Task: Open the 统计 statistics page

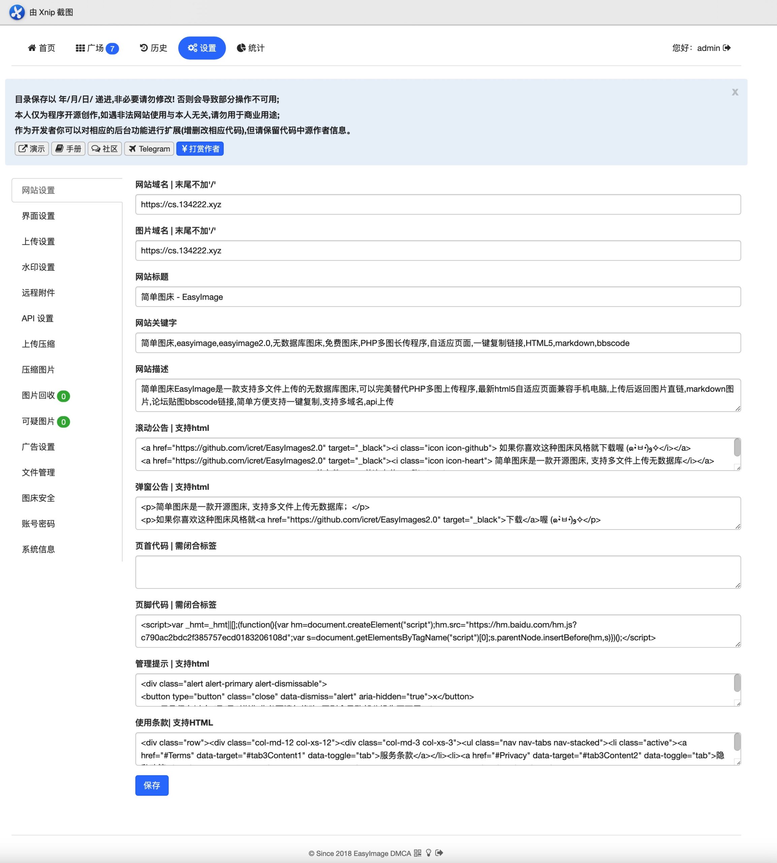Action: pyautogui.click(x=251, y=48)
